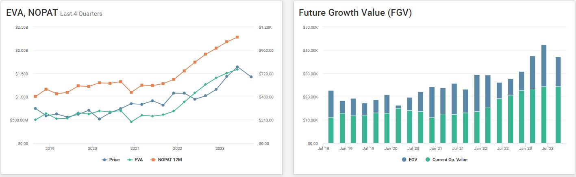
Task: Toggle the EVA legend entry
Action: click(x=134, y=160)
